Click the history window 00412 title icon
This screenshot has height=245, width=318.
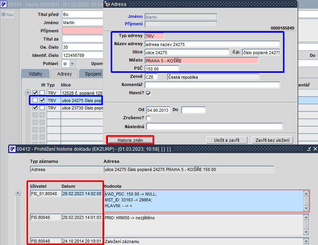12,149
